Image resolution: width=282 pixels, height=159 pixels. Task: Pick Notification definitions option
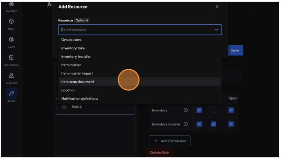tap(140, 98)
